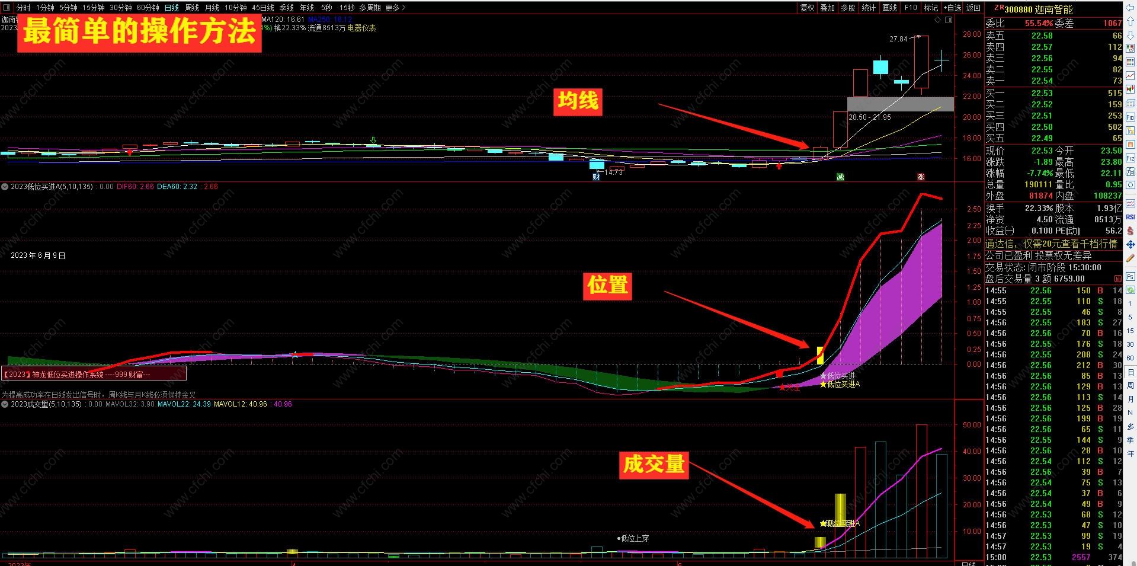The image size is (1137, 566).
Task: Click the four-way move arrows icon
Action: coord(1130,244)
